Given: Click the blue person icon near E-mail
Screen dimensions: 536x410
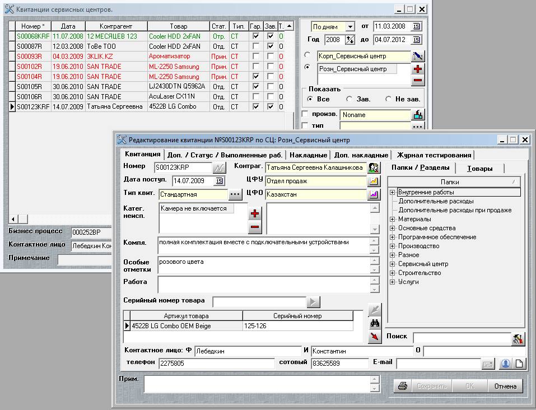Looking at the screenshot, I should [x=505, y=364].
